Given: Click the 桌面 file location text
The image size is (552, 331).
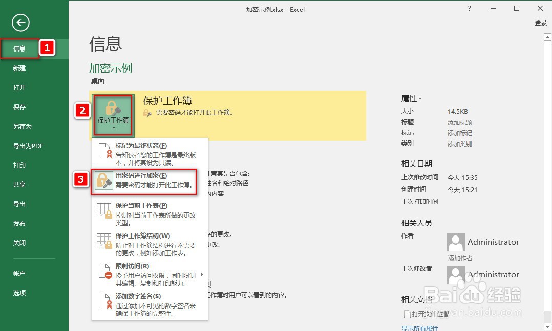Looking at the screenshot, I should (x=97, y=81).
